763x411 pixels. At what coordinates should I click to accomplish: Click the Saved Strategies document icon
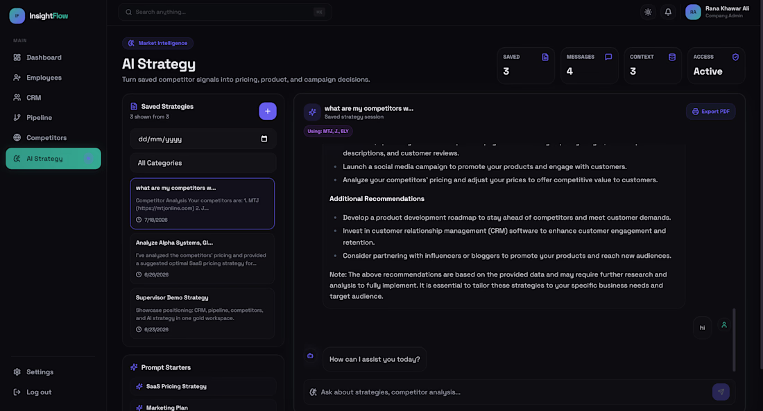click(134, 106)
